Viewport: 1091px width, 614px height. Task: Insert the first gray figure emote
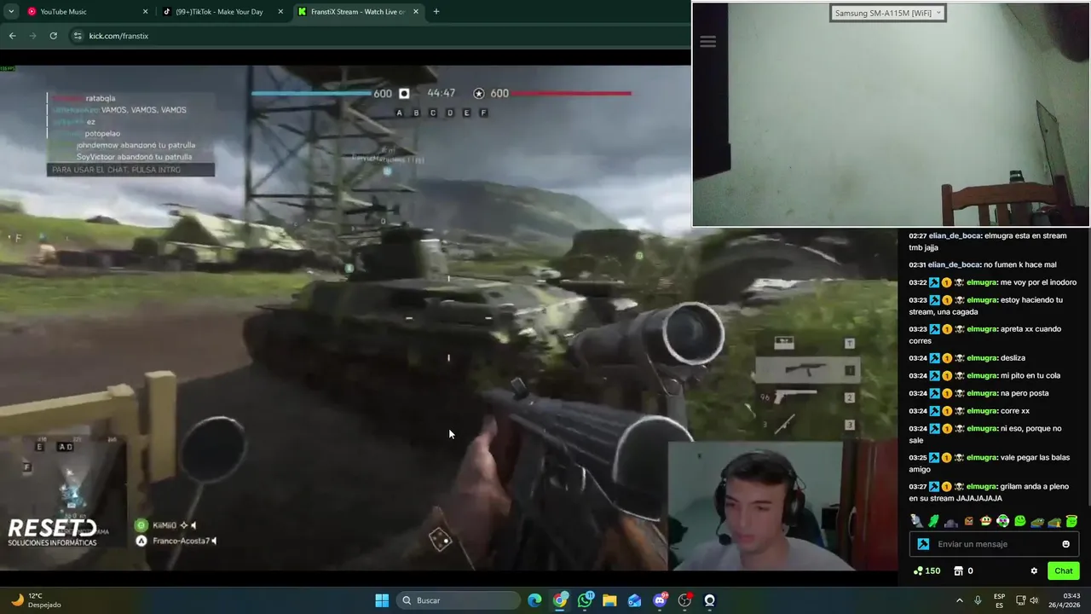(916, 521)
